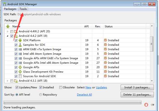Image resolution: width=159 pixels, height=111 pixels.
Task: Click the Android robot icon in Name header
Action: click(8, 26)
